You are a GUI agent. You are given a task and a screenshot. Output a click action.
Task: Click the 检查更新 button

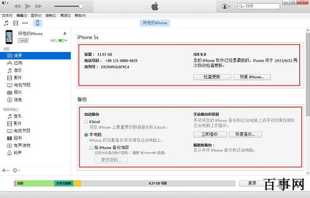212,77
